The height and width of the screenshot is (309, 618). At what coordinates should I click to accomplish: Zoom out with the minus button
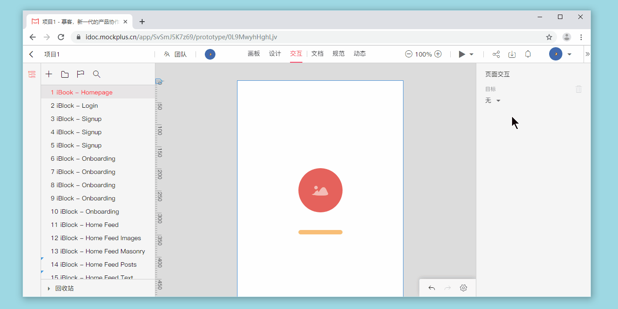click(x=409, y=54)
